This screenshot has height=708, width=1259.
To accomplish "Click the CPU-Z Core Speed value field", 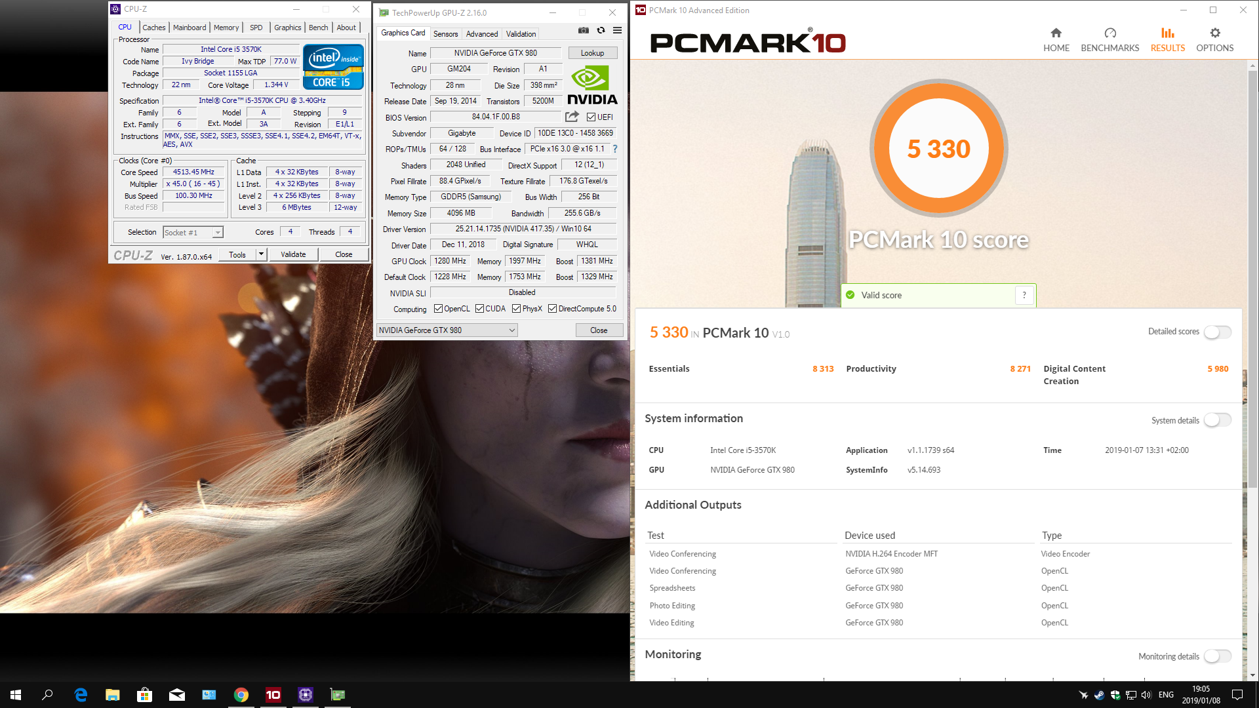I will (193, 172).
